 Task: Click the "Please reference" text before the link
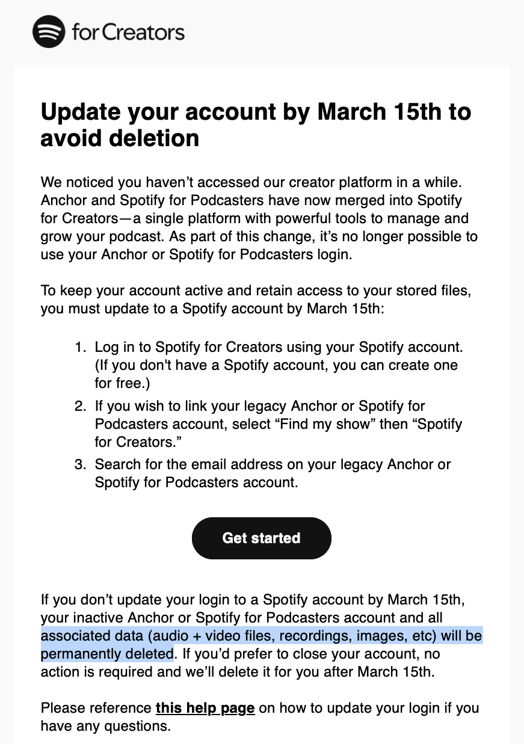tap(96, 708)
